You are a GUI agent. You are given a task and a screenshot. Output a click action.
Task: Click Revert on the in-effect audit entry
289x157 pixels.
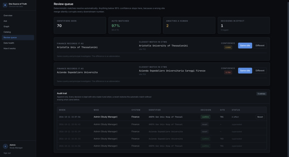(260, 117)
